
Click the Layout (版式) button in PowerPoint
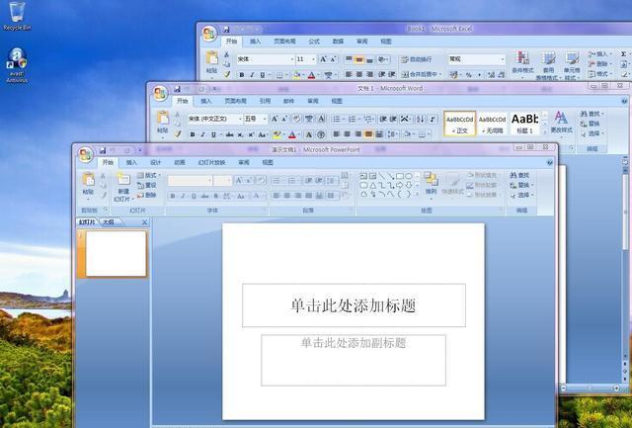[148, 176]
